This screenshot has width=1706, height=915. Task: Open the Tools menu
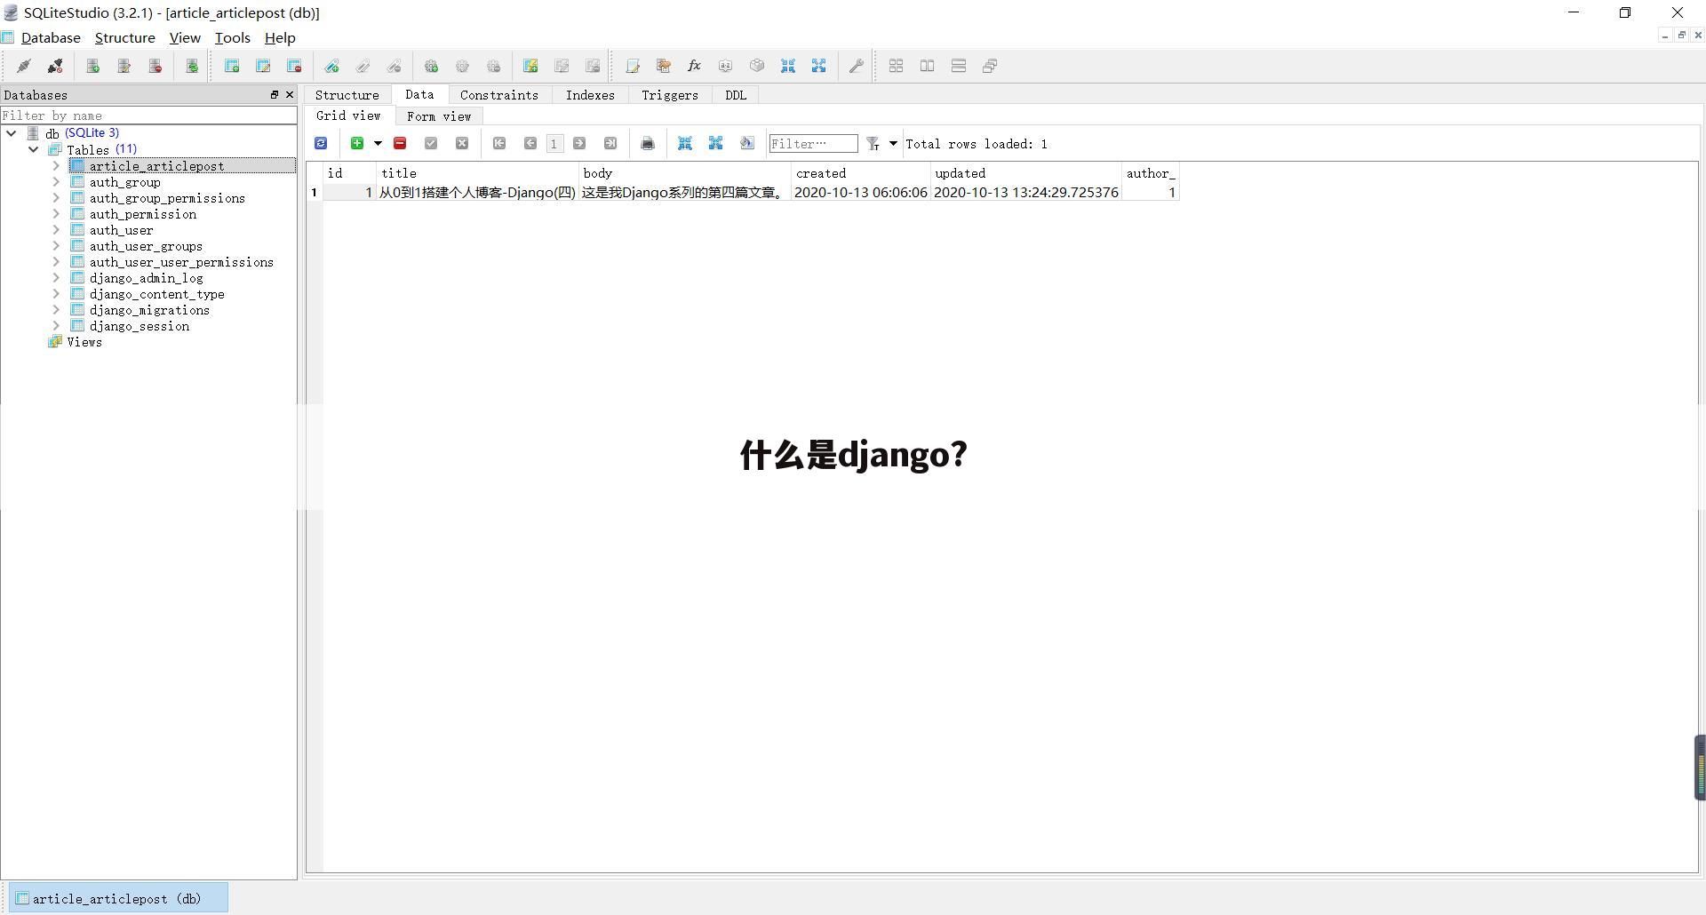[232, 37]
